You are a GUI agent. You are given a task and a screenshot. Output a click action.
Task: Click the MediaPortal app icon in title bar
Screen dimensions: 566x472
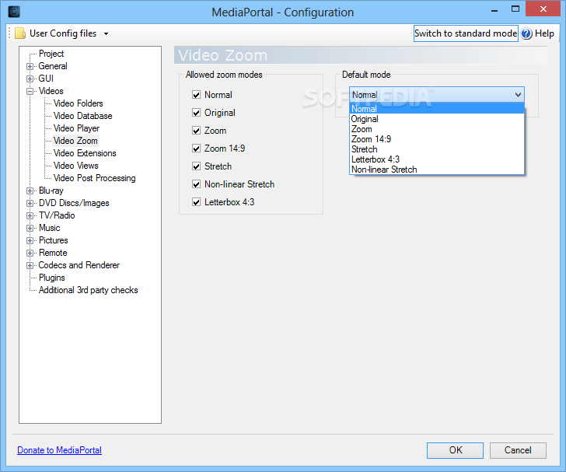(14, 12)
